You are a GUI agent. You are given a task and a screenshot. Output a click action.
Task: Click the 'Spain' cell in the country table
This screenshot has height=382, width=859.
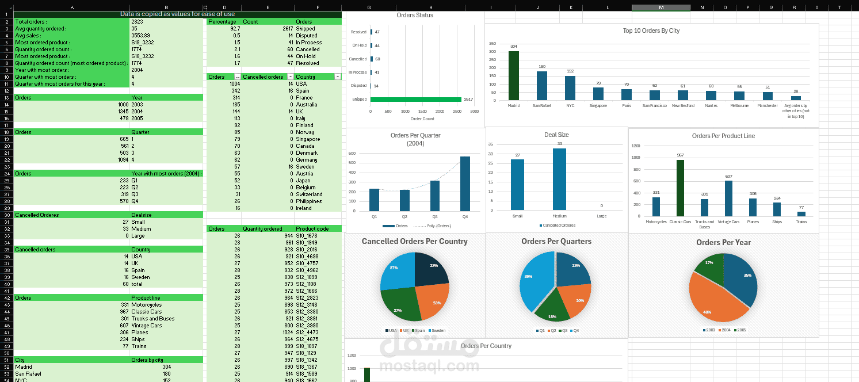(x=318, y=91)
